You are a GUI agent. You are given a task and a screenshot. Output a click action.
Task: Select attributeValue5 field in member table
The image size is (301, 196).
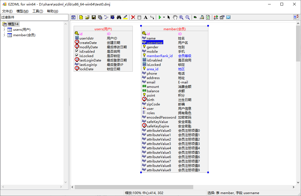pyautogui.click(x=159, y=153)
